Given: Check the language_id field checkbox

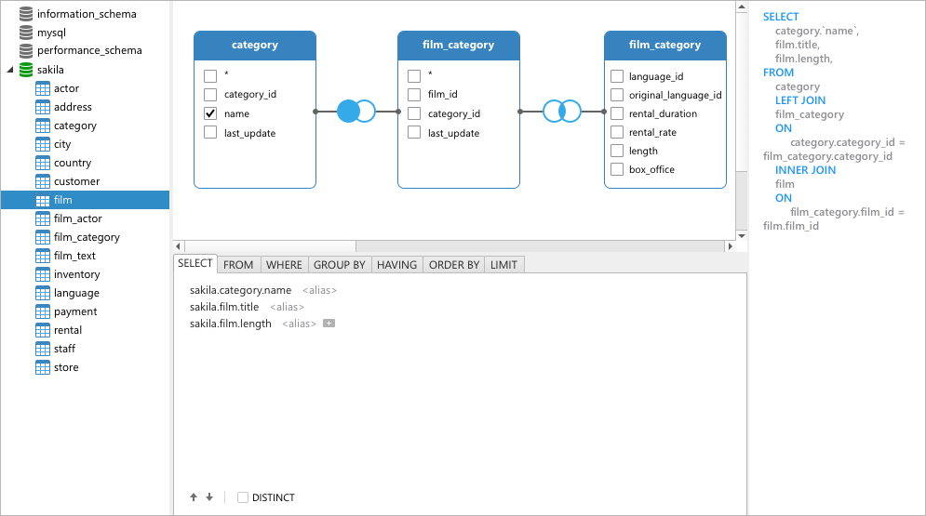Looking at the screenshot, I should point(617,76).
